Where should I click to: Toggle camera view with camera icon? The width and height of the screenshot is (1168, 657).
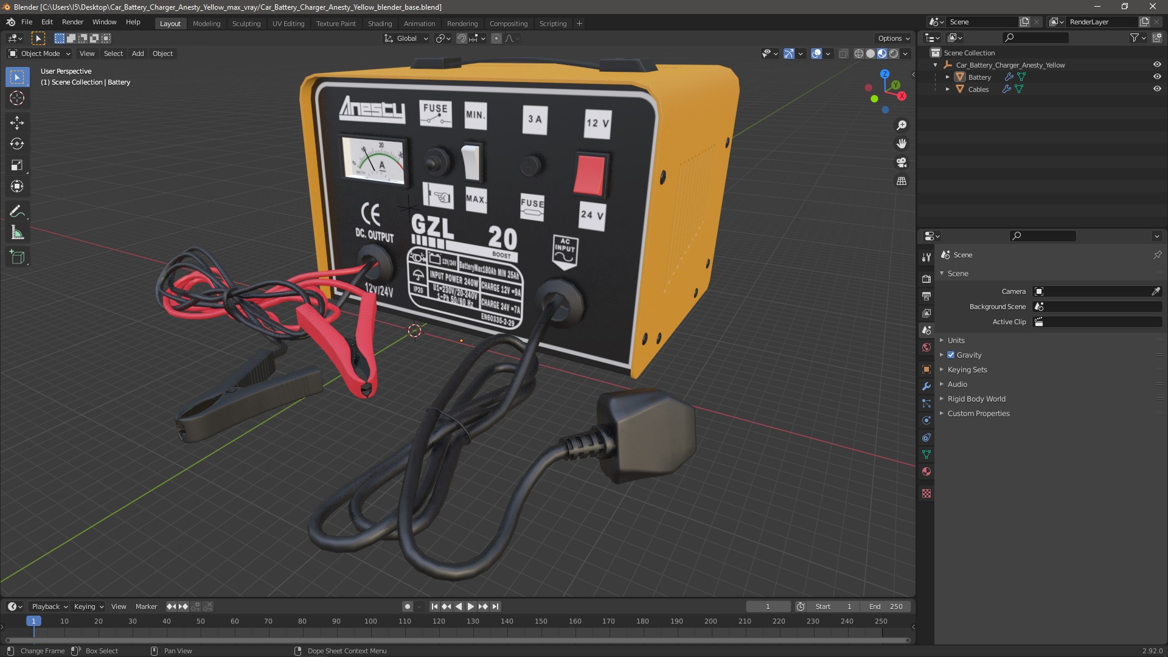(x=902, y=162)
